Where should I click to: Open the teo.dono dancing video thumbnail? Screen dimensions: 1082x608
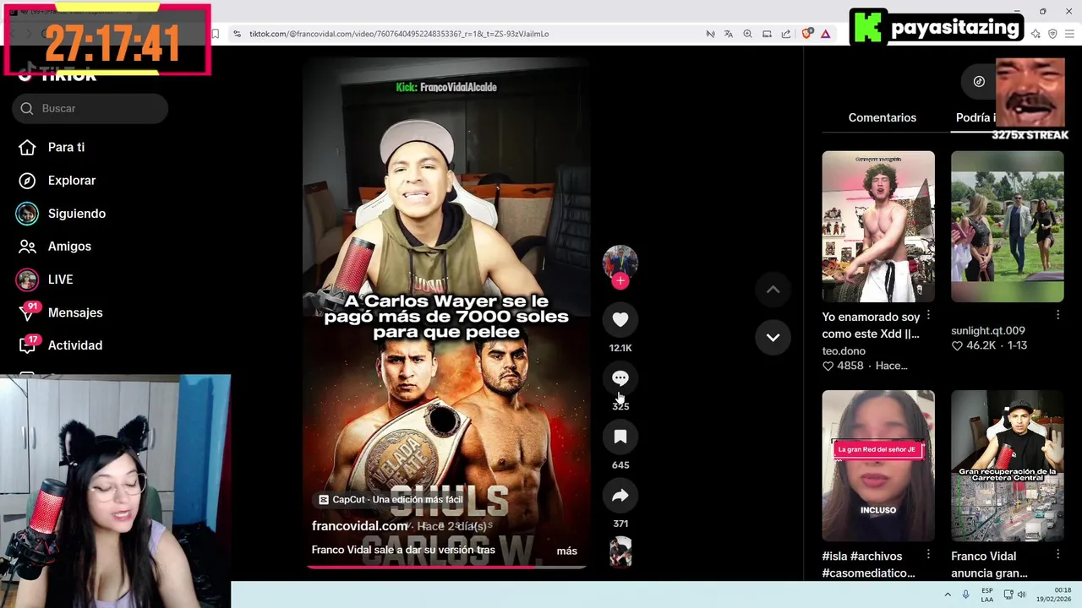point(878,226)
